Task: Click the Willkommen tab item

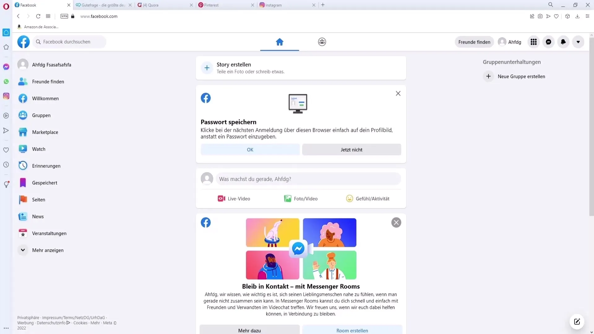Action: tap(45, 98)
